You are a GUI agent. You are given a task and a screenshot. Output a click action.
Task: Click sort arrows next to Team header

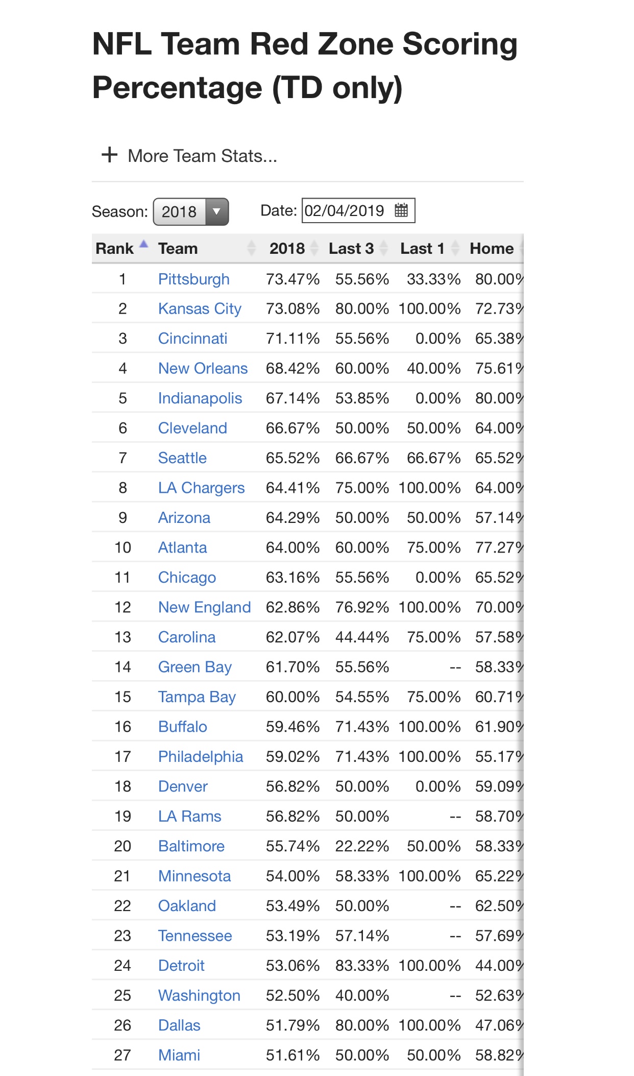pyautogui.click(x=251, y=248)
